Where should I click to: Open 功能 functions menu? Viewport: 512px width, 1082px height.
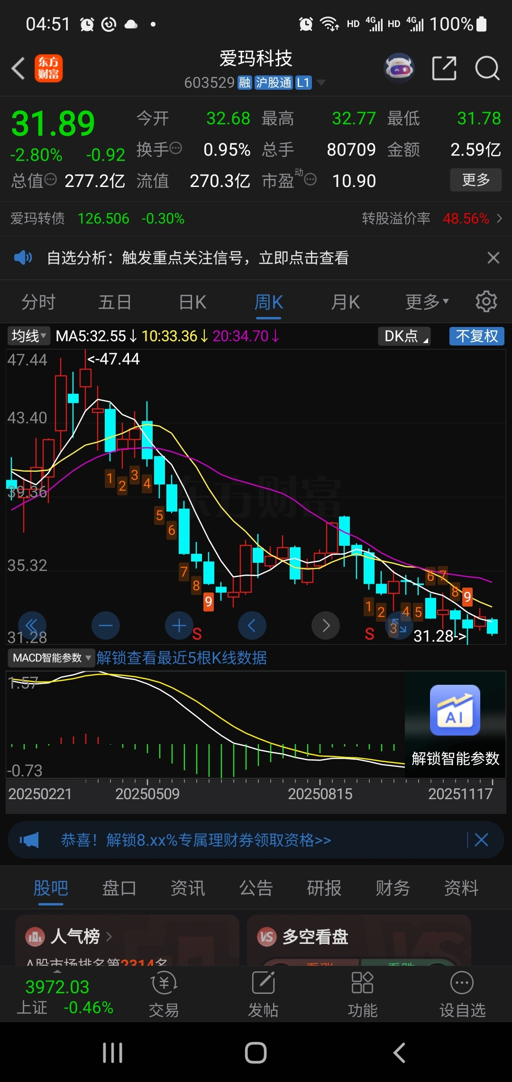coord(363,994)
